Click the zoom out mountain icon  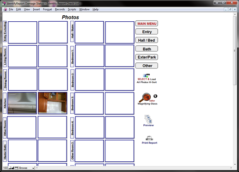click(10, 168)
